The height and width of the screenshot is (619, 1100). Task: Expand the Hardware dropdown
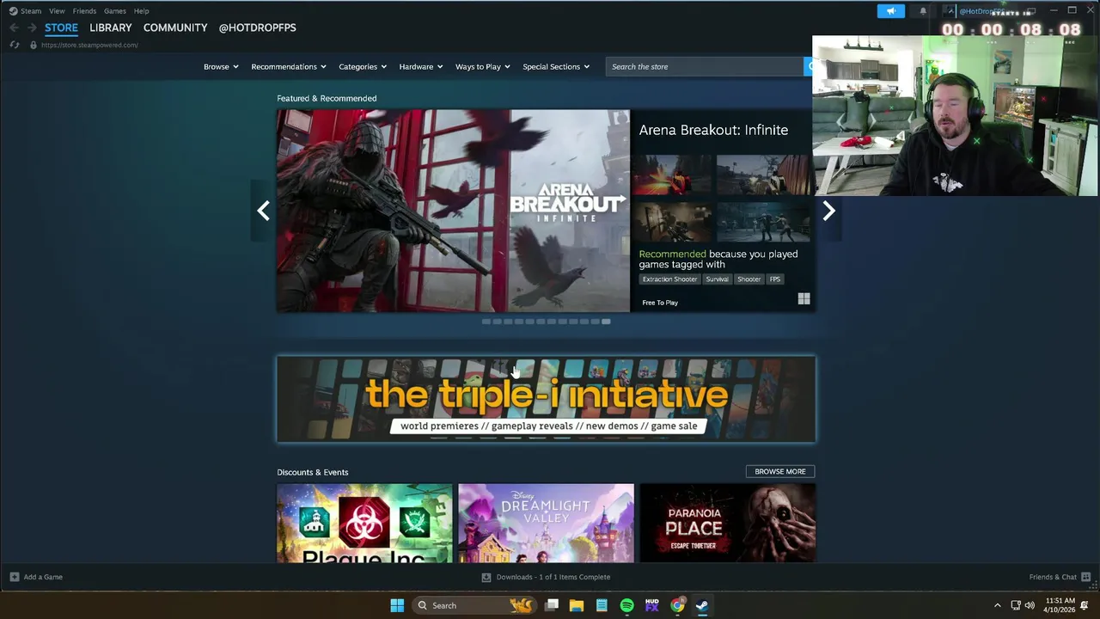pyautogui.click(x=421, y=66)
